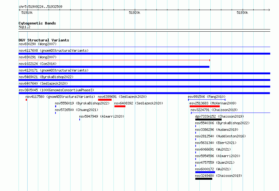Image resolution: width=279 pixels, height=191 pixels.
Task: Open nsv6000172 (Wu2021) label
Action: pos(213,169)
